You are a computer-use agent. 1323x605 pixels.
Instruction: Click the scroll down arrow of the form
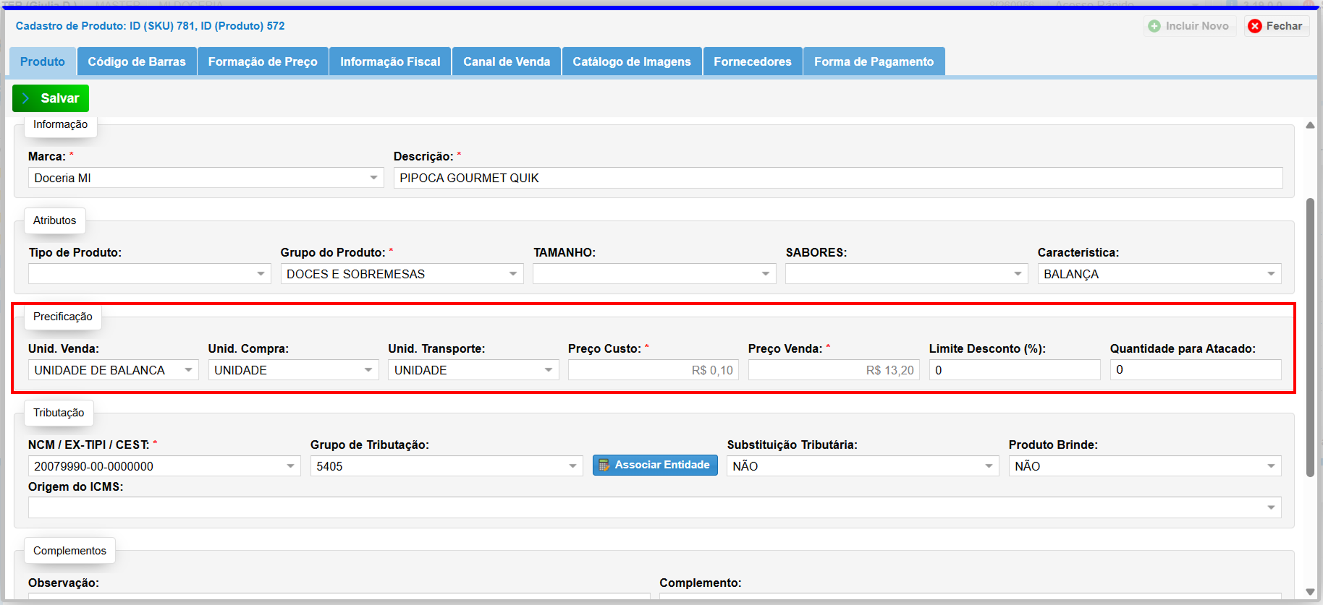[1310, 592]
